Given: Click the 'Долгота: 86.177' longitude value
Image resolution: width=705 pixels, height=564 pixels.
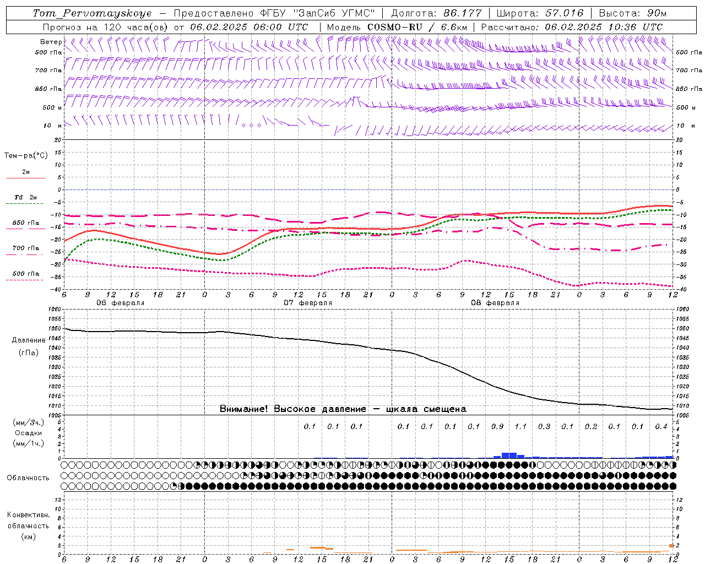Looking at the screenshot, I should click(x=436, y=13).
